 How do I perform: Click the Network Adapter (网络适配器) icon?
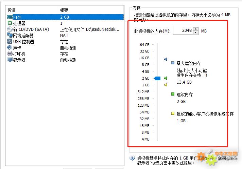[10, 36]
